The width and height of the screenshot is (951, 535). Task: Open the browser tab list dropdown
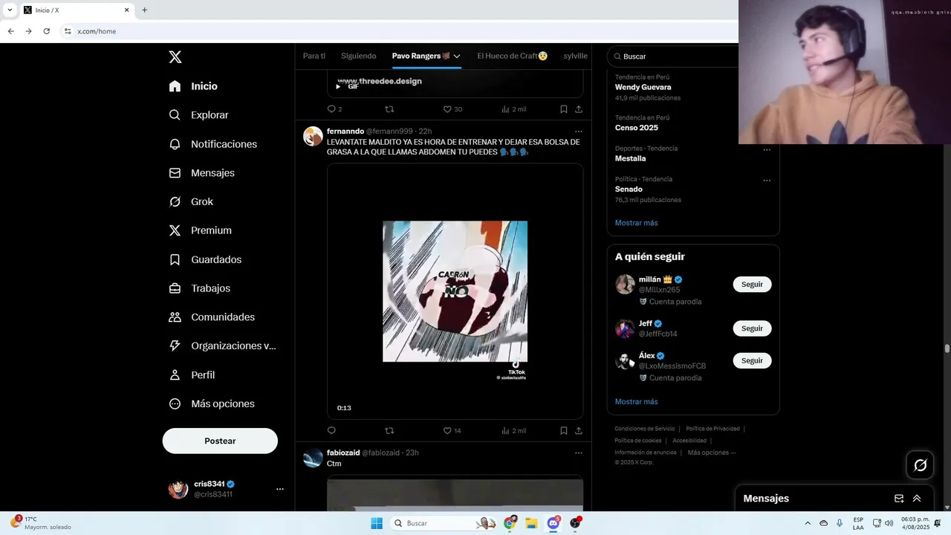coord(10,10)
